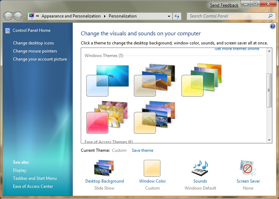Open Control Panel Home

31,30
